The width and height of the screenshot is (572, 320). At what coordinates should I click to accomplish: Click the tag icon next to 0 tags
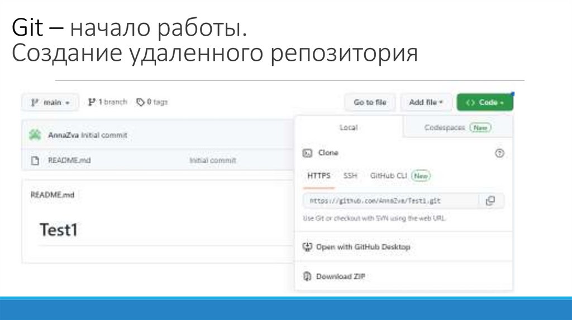pyautogui.click(x=140, y=102)
